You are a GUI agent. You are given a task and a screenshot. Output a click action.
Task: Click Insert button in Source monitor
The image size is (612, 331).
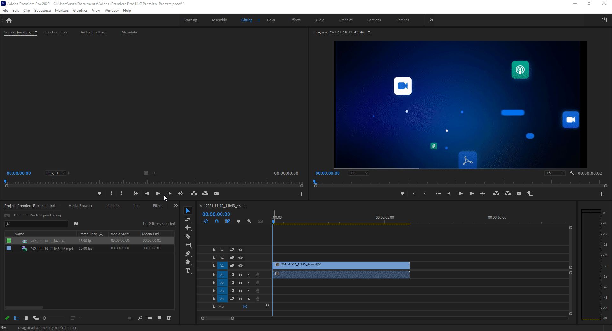point(194,194)
